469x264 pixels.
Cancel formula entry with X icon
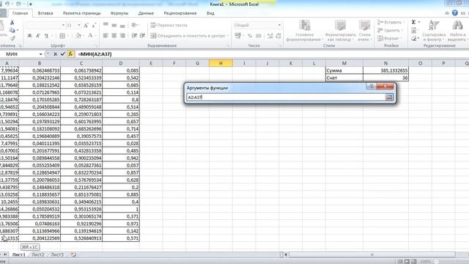[x=56, y=54]
